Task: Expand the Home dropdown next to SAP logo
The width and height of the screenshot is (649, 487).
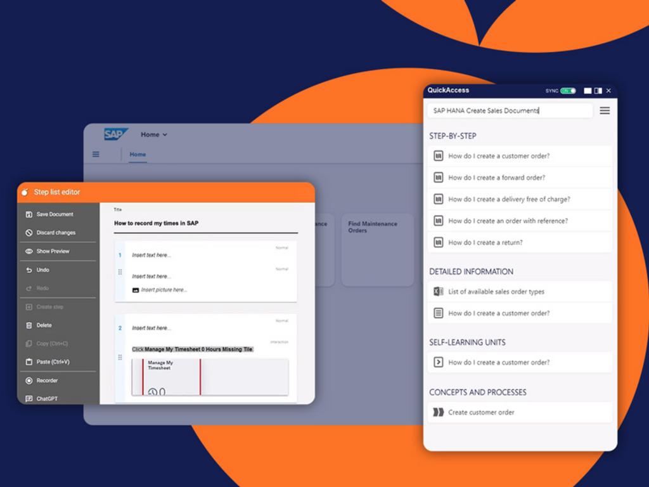Action: click(154, 134)
